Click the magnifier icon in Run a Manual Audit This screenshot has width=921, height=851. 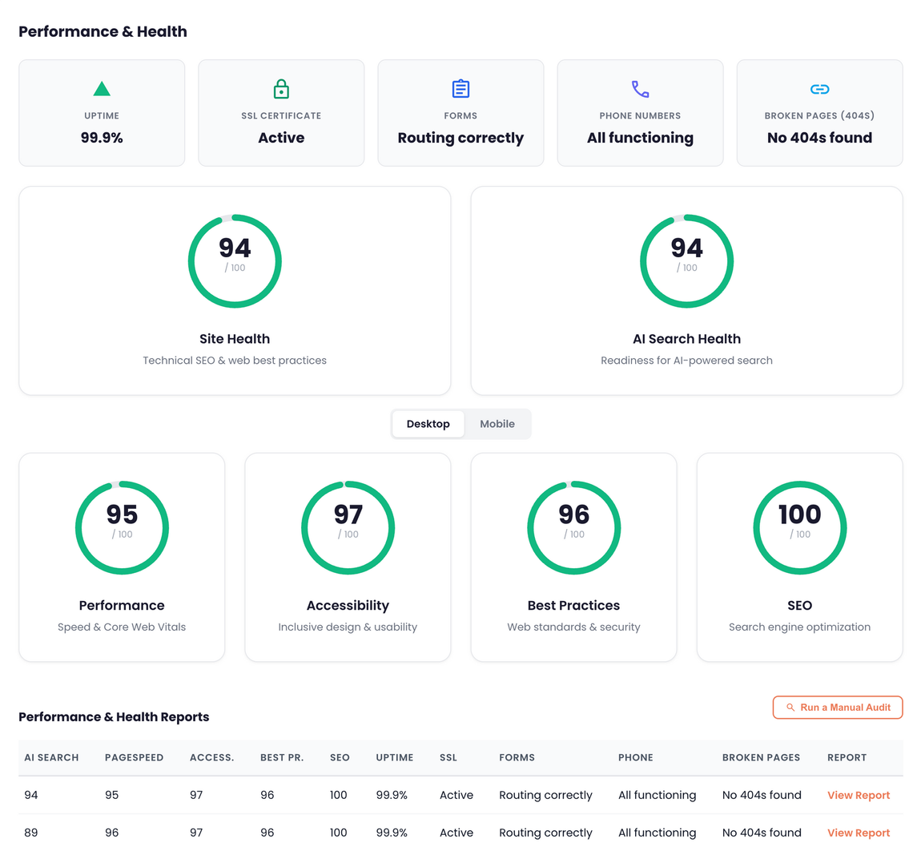pos(789,708)
